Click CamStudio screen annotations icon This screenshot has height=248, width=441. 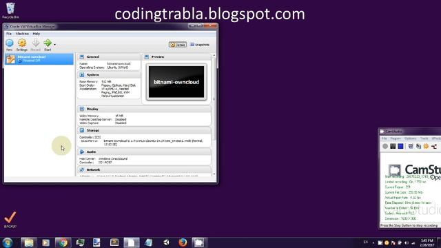coord(418,146)
